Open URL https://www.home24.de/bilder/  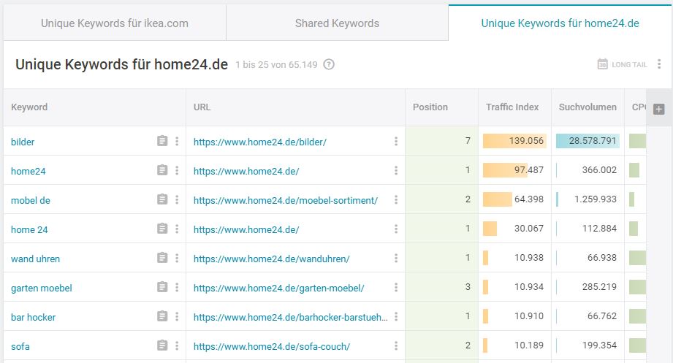coord(260,142)
